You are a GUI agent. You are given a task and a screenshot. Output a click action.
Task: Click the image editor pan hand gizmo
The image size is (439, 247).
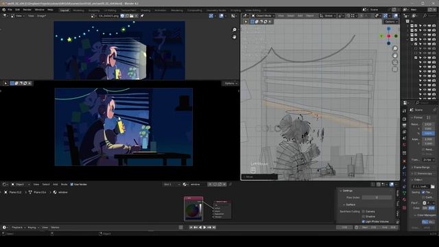[x=235, y=36]
